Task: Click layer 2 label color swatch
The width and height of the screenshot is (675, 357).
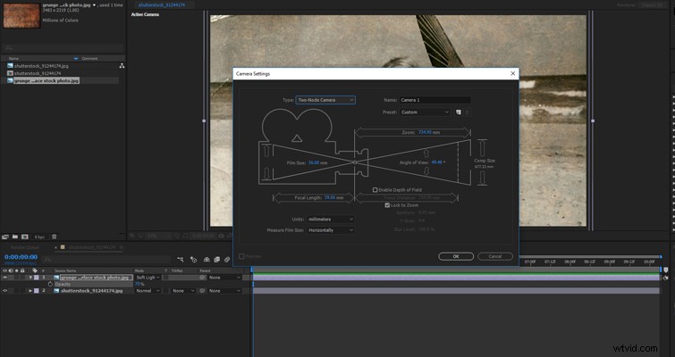Action: point(37,291)
